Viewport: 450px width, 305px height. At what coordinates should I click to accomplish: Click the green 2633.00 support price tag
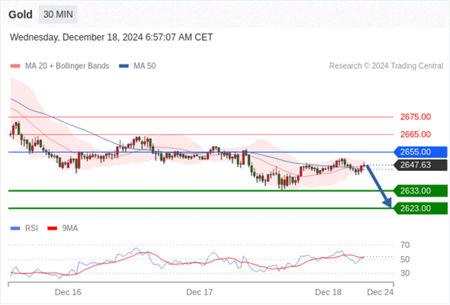pyautogui.click(x=421, y=191)
